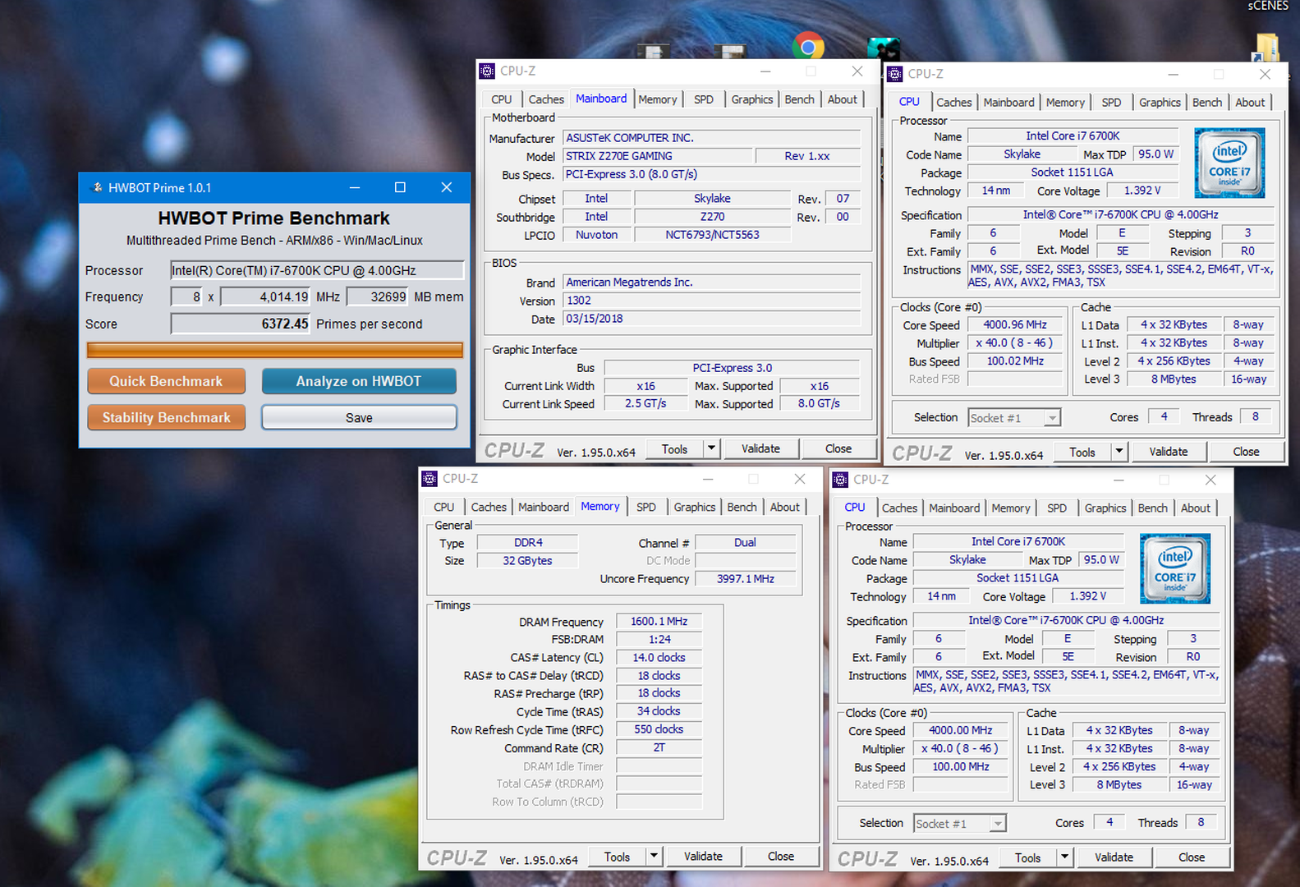Image resolution: width=1300 pixels, height=887 pixels.
Task: Click Uncore Frequency value 3997.1 MHz
Action: click(x=745, y=579)
